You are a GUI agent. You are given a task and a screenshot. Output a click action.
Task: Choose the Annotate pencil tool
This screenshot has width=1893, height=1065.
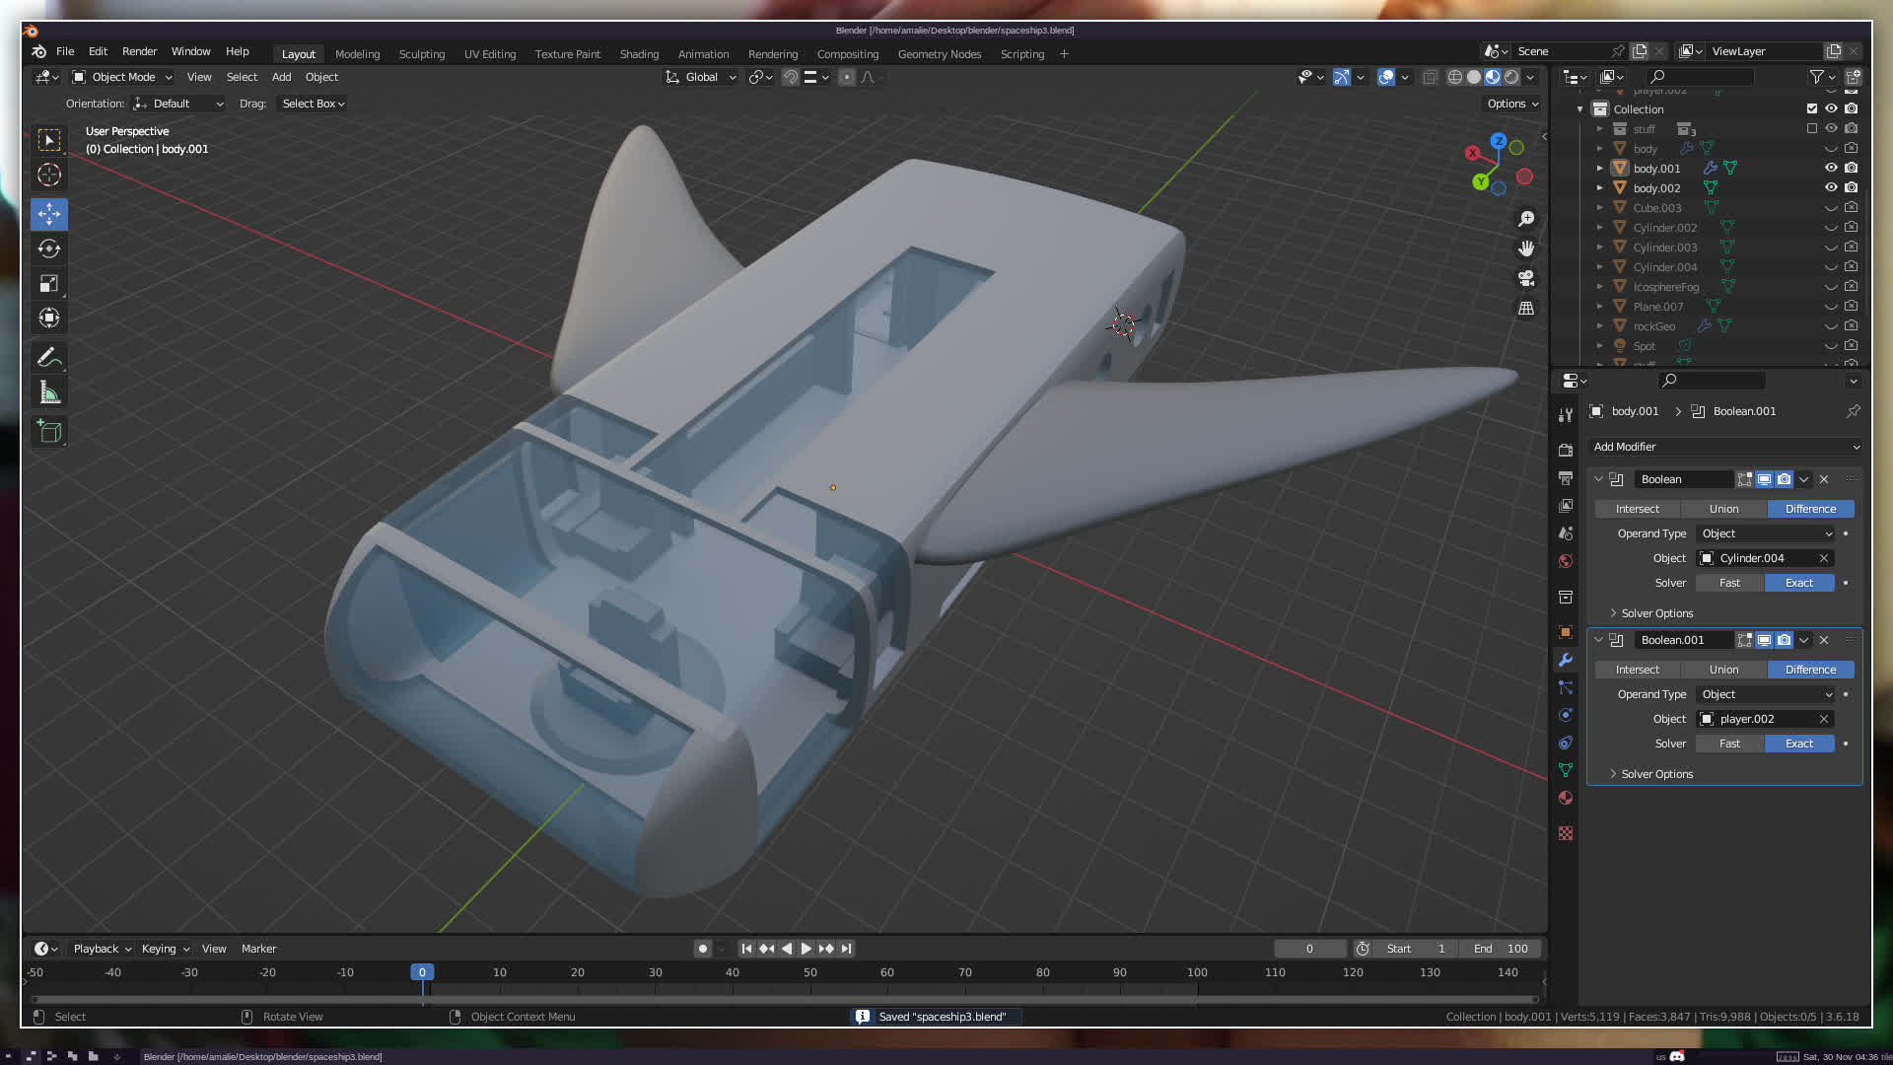coord(49,357)
